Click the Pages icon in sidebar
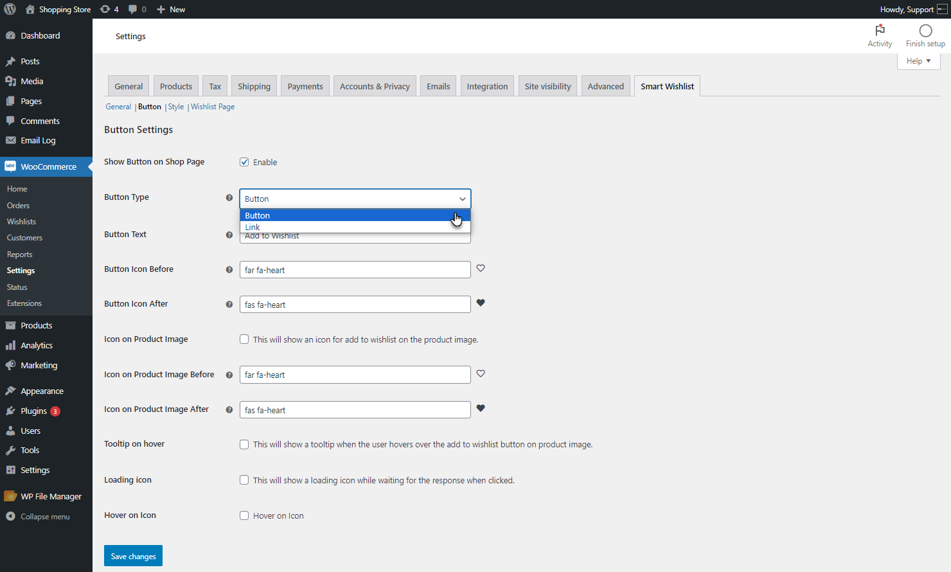This screenshot has width=951, height=572. 10,101
